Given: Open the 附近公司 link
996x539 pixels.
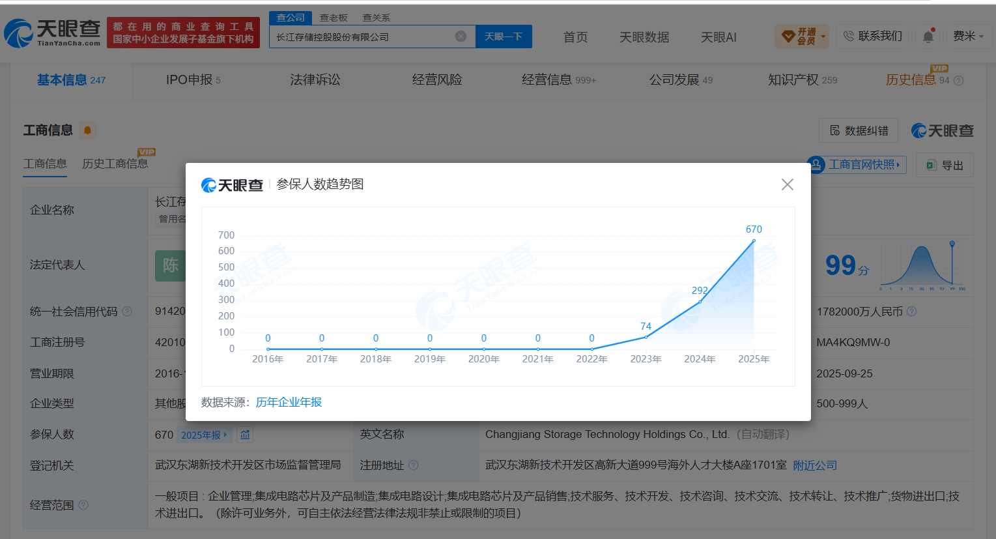Looking at the screenshot, I should pyautogui.click(x=815, y=465).
